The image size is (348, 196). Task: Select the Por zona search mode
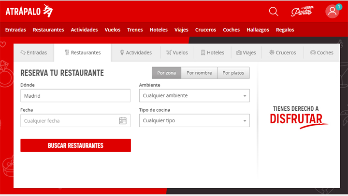pos(166,73)
